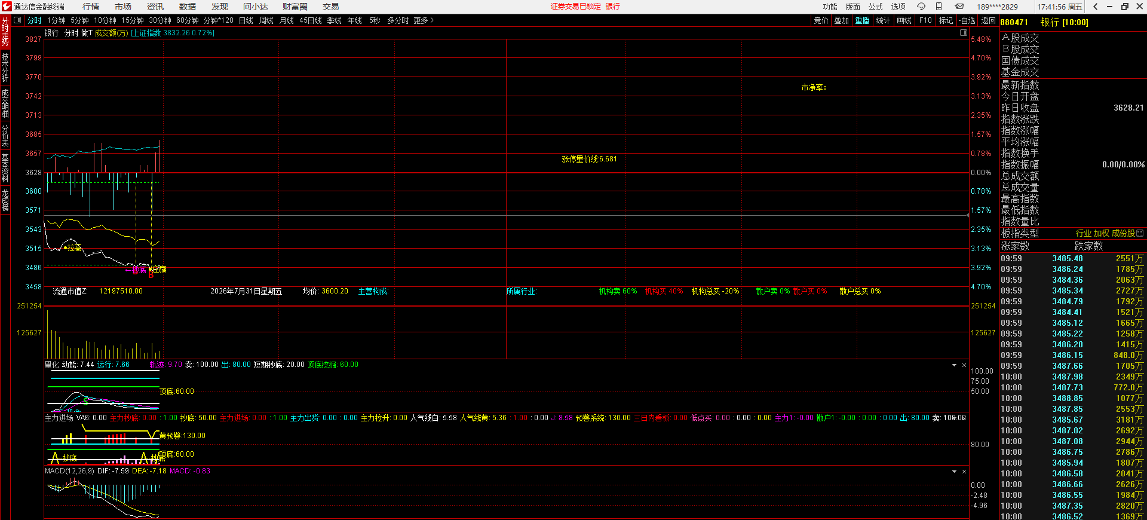Open the 选项 menu
Viewport: 1147px width, 520px height.
898,7
